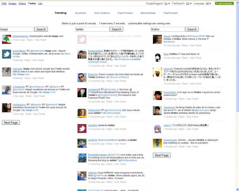
Task: Open @monologos mention link
Action: (202, 110)
